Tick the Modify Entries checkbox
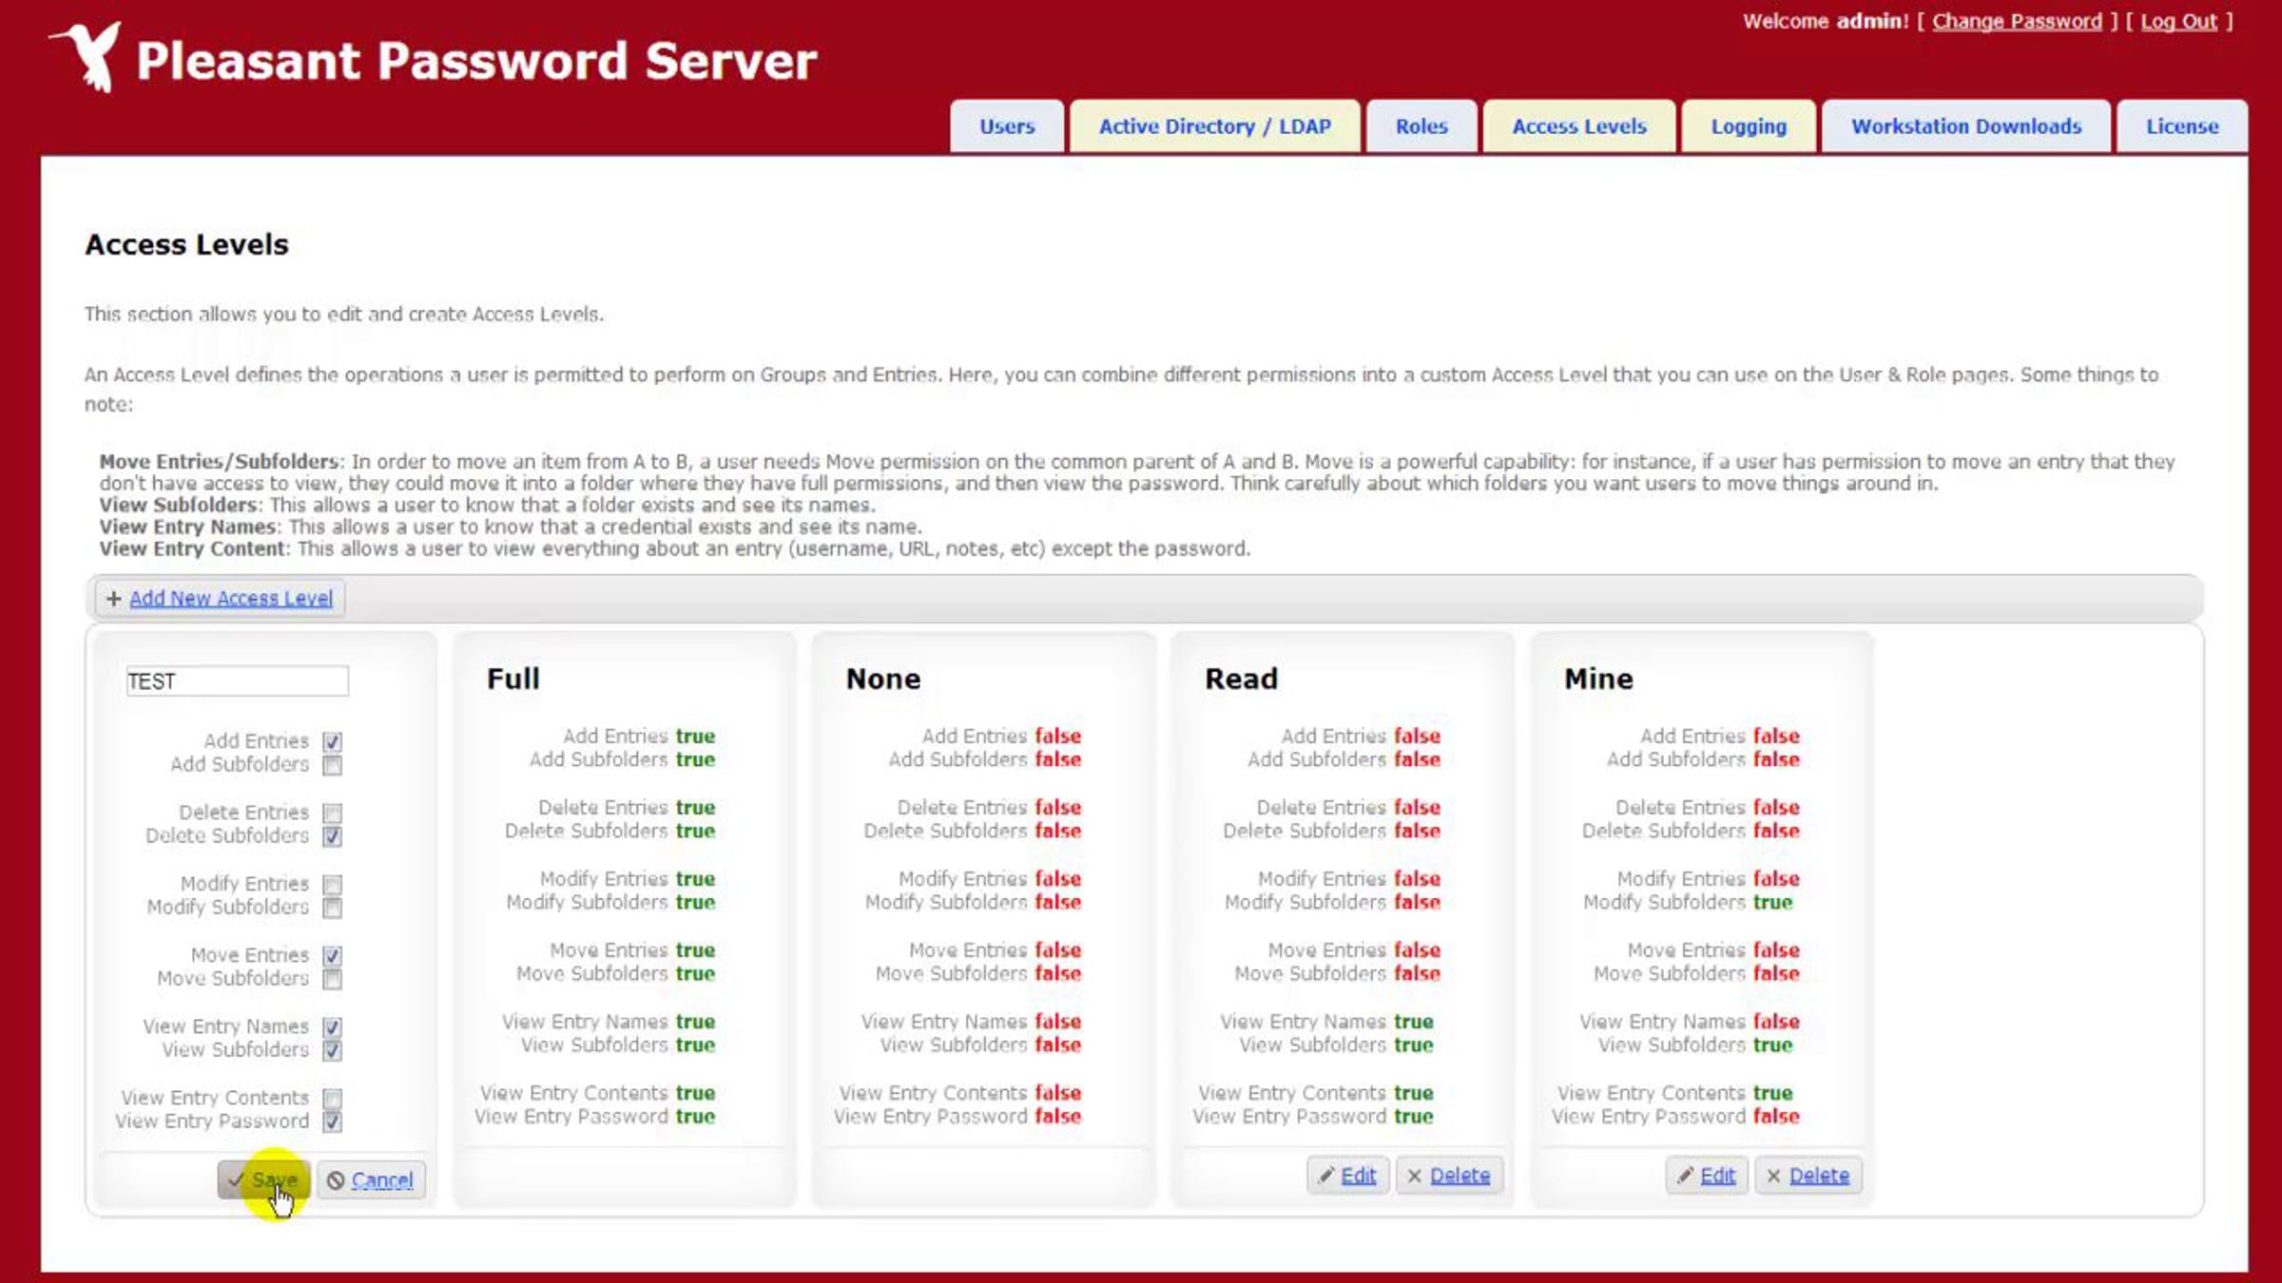Screen dimensions: 2282x1283 pyautogui.click(x=332, y=884)
